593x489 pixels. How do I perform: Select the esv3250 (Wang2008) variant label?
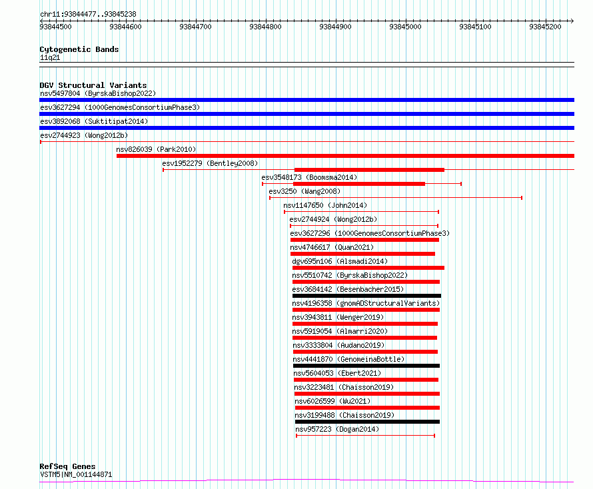click(x=304, y=191)
